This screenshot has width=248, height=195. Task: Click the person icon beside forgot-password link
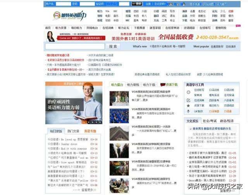click(170, 4)
